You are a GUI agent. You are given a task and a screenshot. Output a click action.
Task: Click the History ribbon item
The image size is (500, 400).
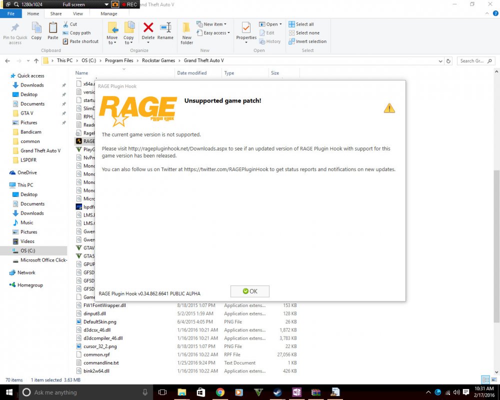270,41
